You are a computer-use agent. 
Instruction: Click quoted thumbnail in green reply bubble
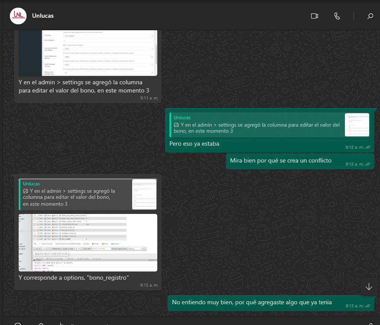tap(357, 124)
